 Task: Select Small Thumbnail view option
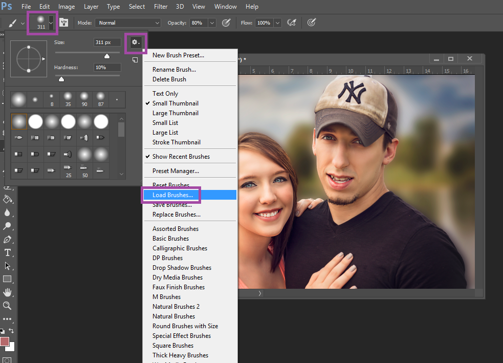pos(175,103)
